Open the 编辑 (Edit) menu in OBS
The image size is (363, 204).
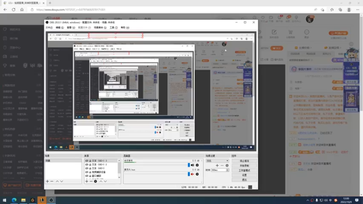pos(59,28)
